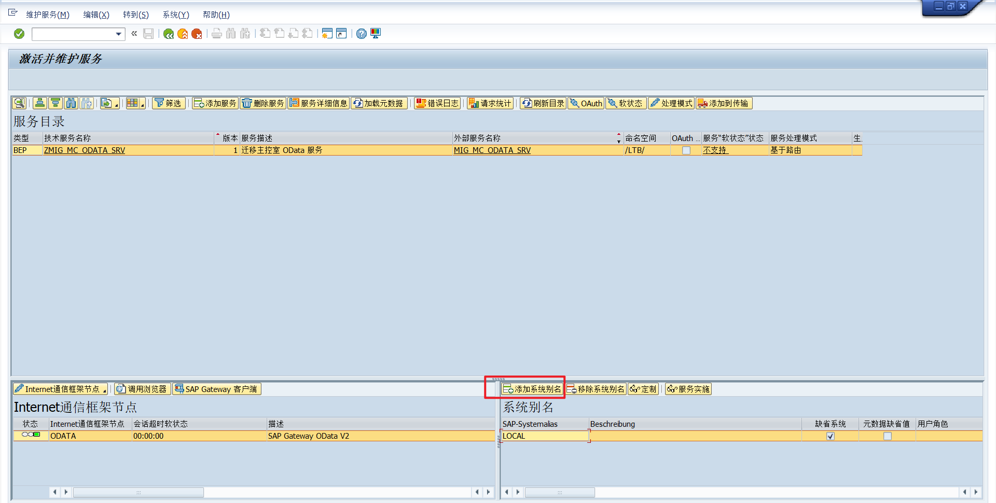Click the Generate Shortcut icon
Image resolution: width=996 pixels, height=503 pixels.
point(341,34)
